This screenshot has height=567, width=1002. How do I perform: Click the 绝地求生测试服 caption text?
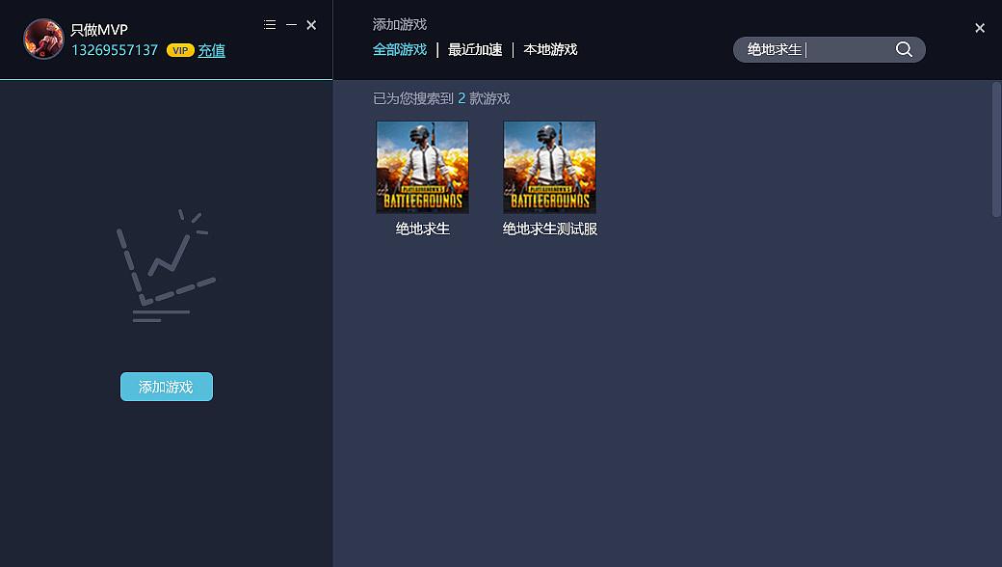click(x=549, y=229)
